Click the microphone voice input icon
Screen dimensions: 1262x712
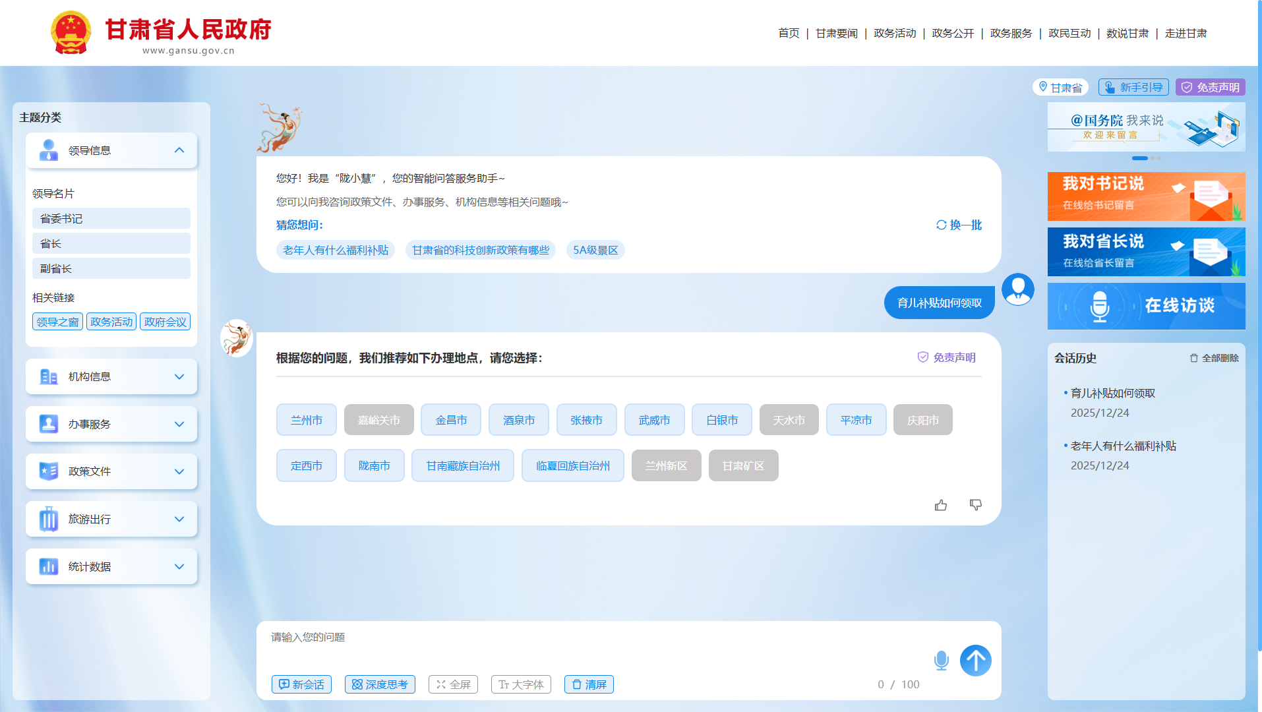(942, 660)
